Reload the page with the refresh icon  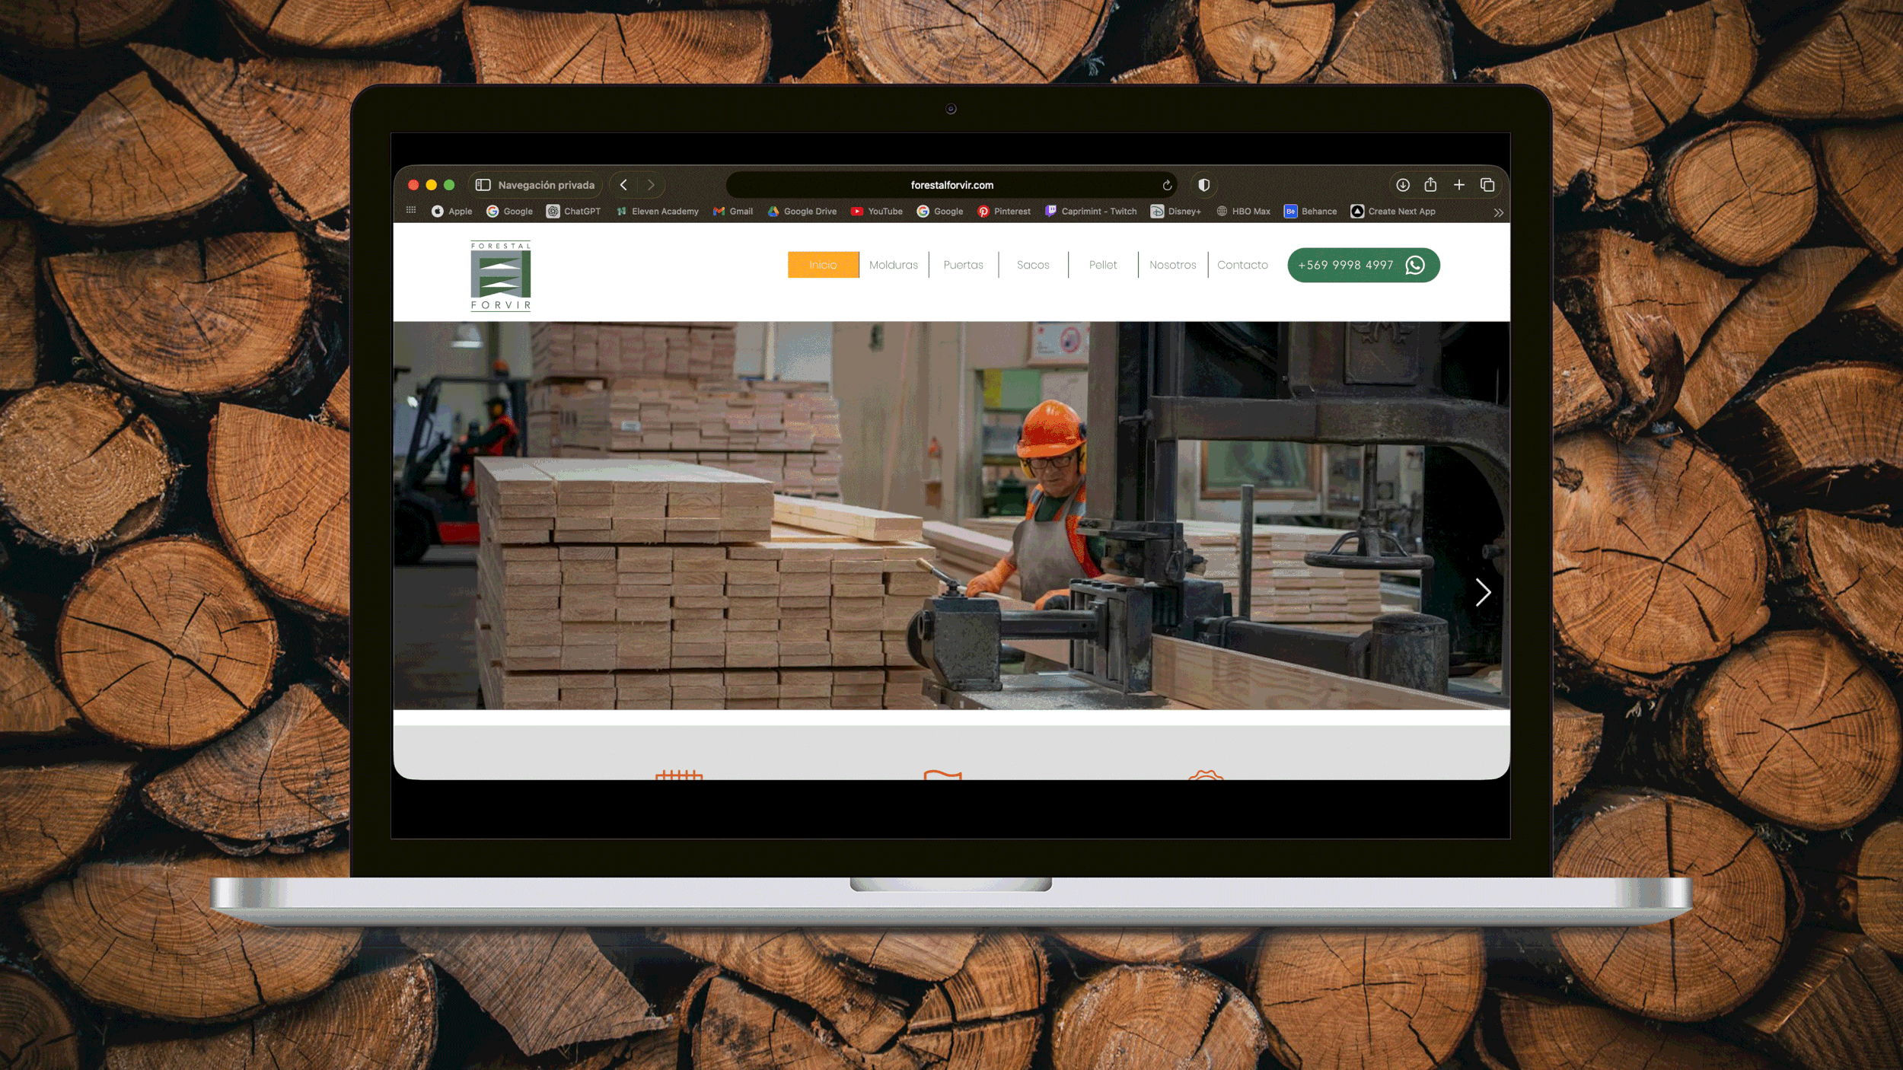pyautogui.click(x=1167, y=185)
